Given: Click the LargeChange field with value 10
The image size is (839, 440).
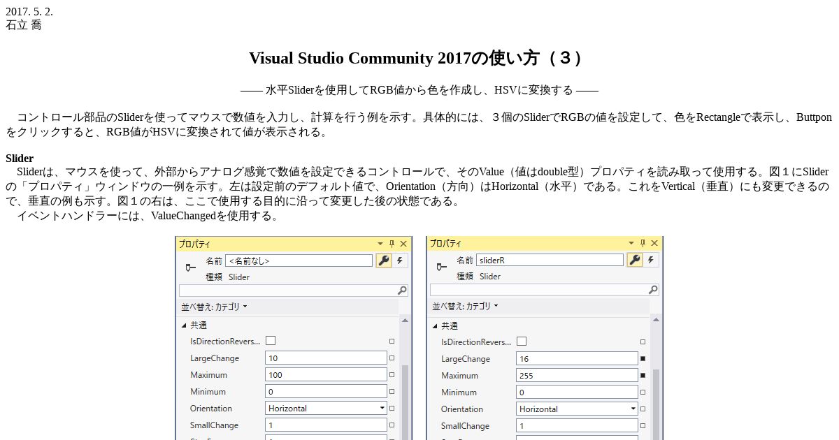Looking at the screenshot, I should tap(326, 358).
